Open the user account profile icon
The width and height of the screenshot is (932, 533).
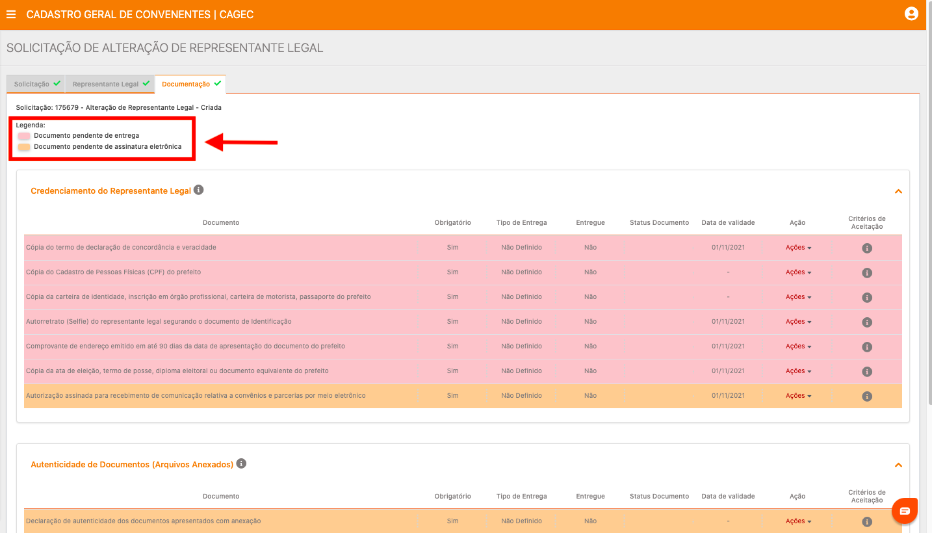(x=911, y=14)
